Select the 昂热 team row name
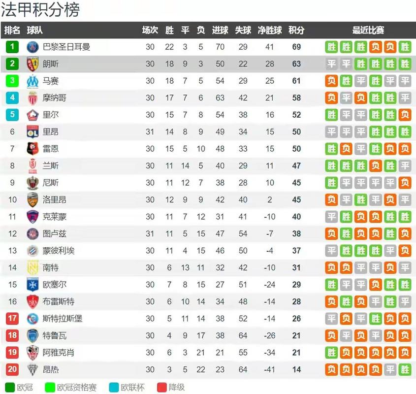Screen dimensions: 416x394 pyautogui.click(x=50, y=369)
